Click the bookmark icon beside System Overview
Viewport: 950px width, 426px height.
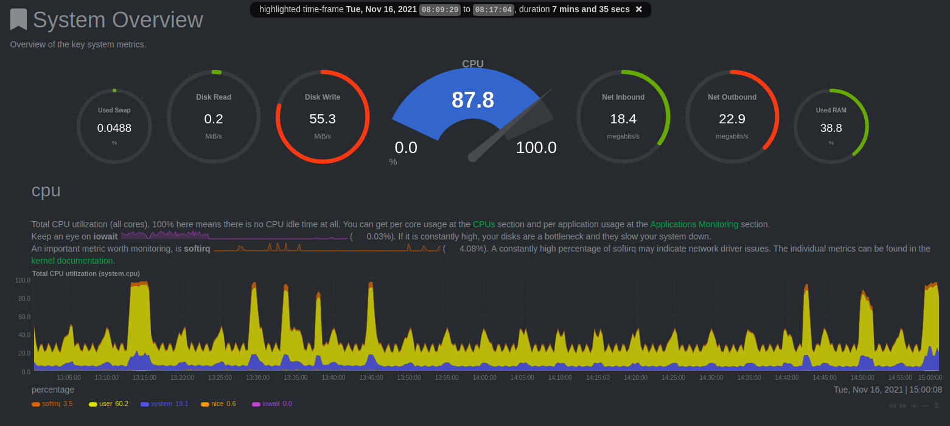pos(18,20)
